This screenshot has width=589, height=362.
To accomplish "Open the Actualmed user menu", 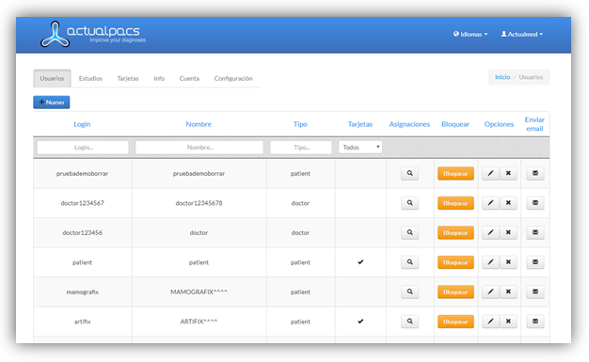I will click(522, 34).
